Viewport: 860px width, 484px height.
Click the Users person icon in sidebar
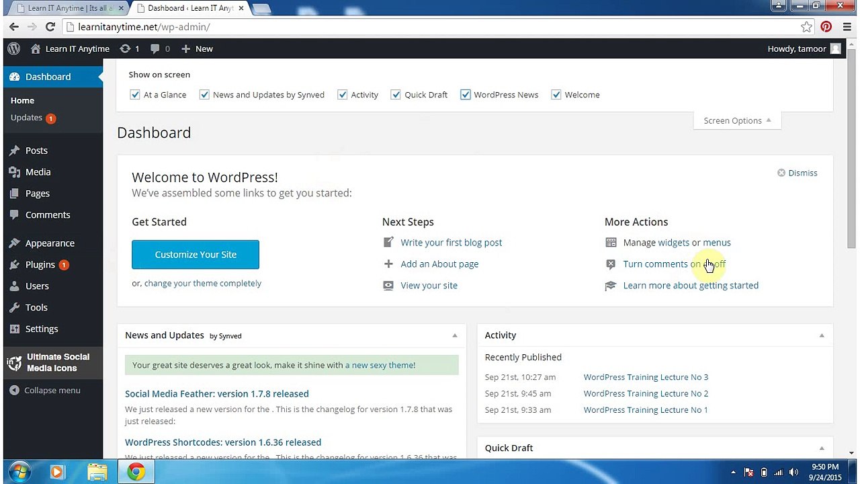pyautogui.click(x=14, y=286)
